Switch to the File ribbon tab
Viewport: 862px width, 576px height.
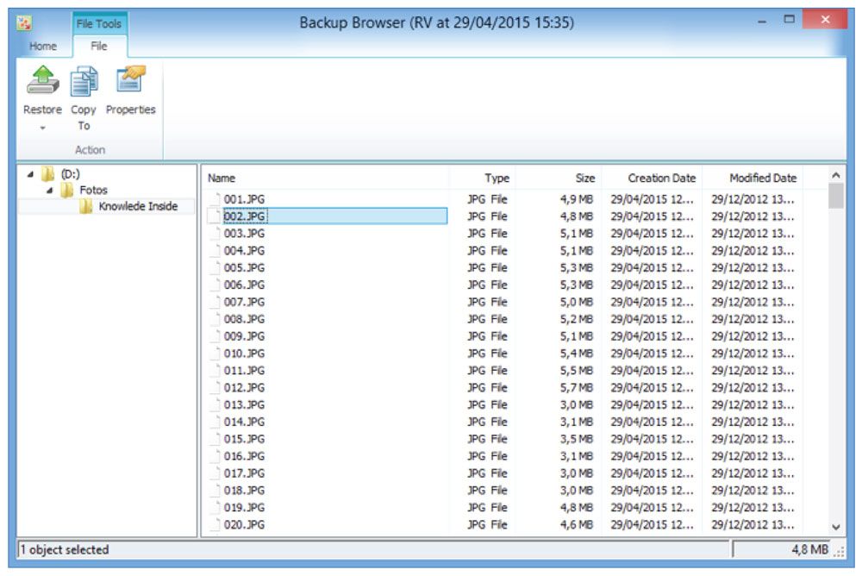click(99, 47)
